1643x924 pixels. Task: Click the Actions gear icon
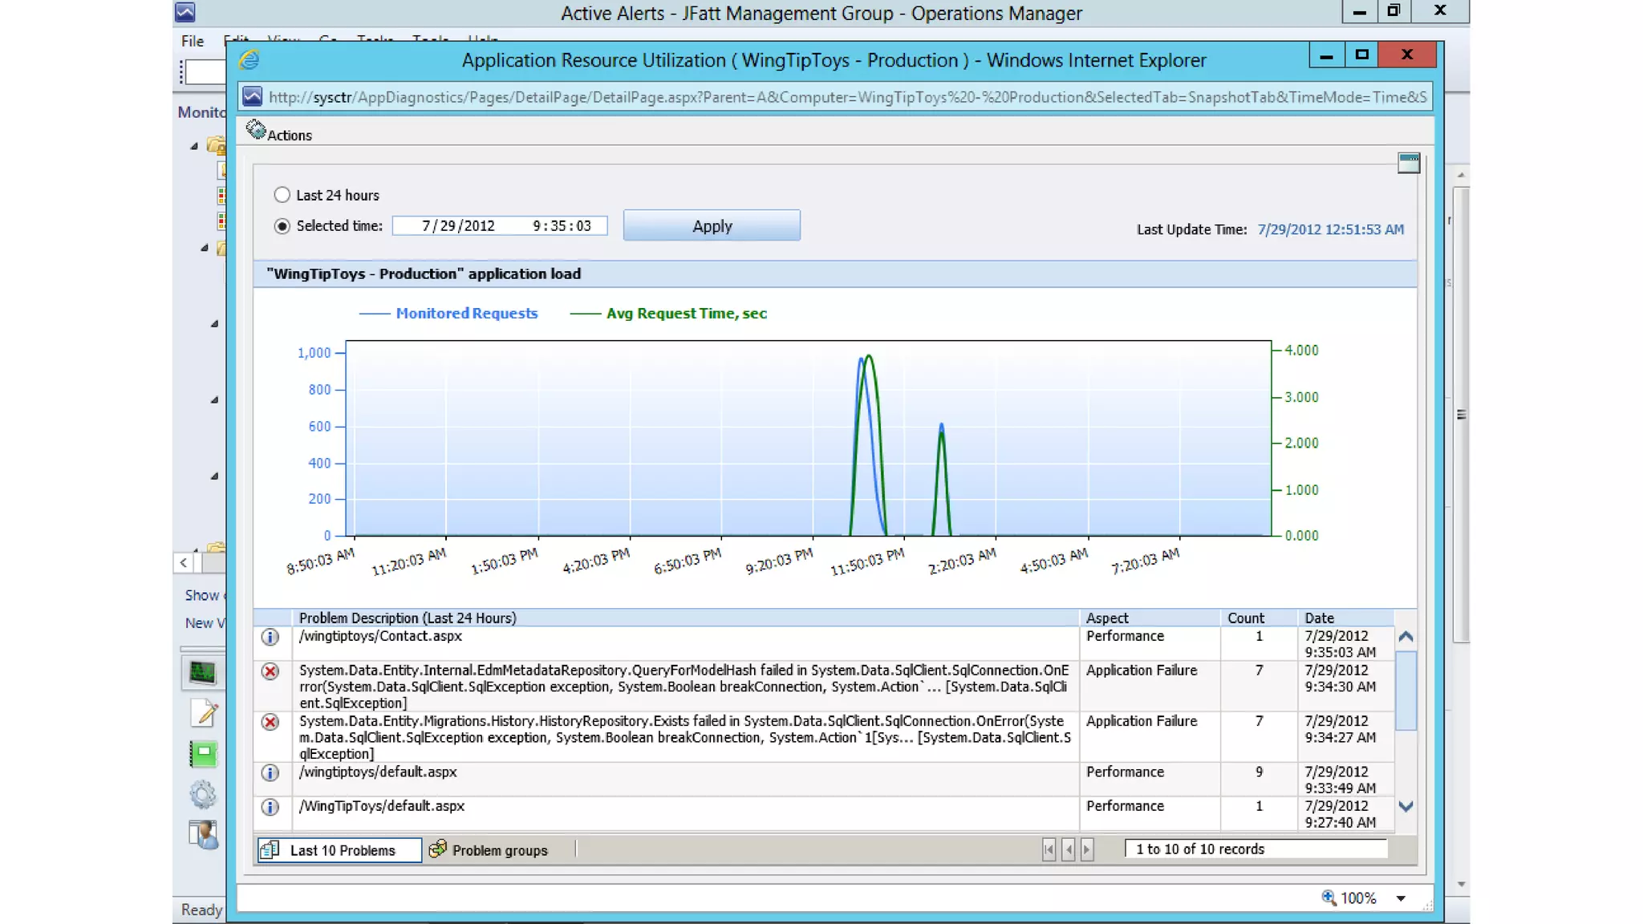click(255, 130)
